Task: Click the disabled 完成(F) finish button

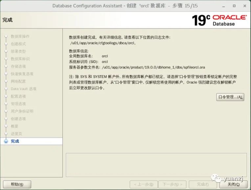Action: pyautogui.click(x=203, y=184)
